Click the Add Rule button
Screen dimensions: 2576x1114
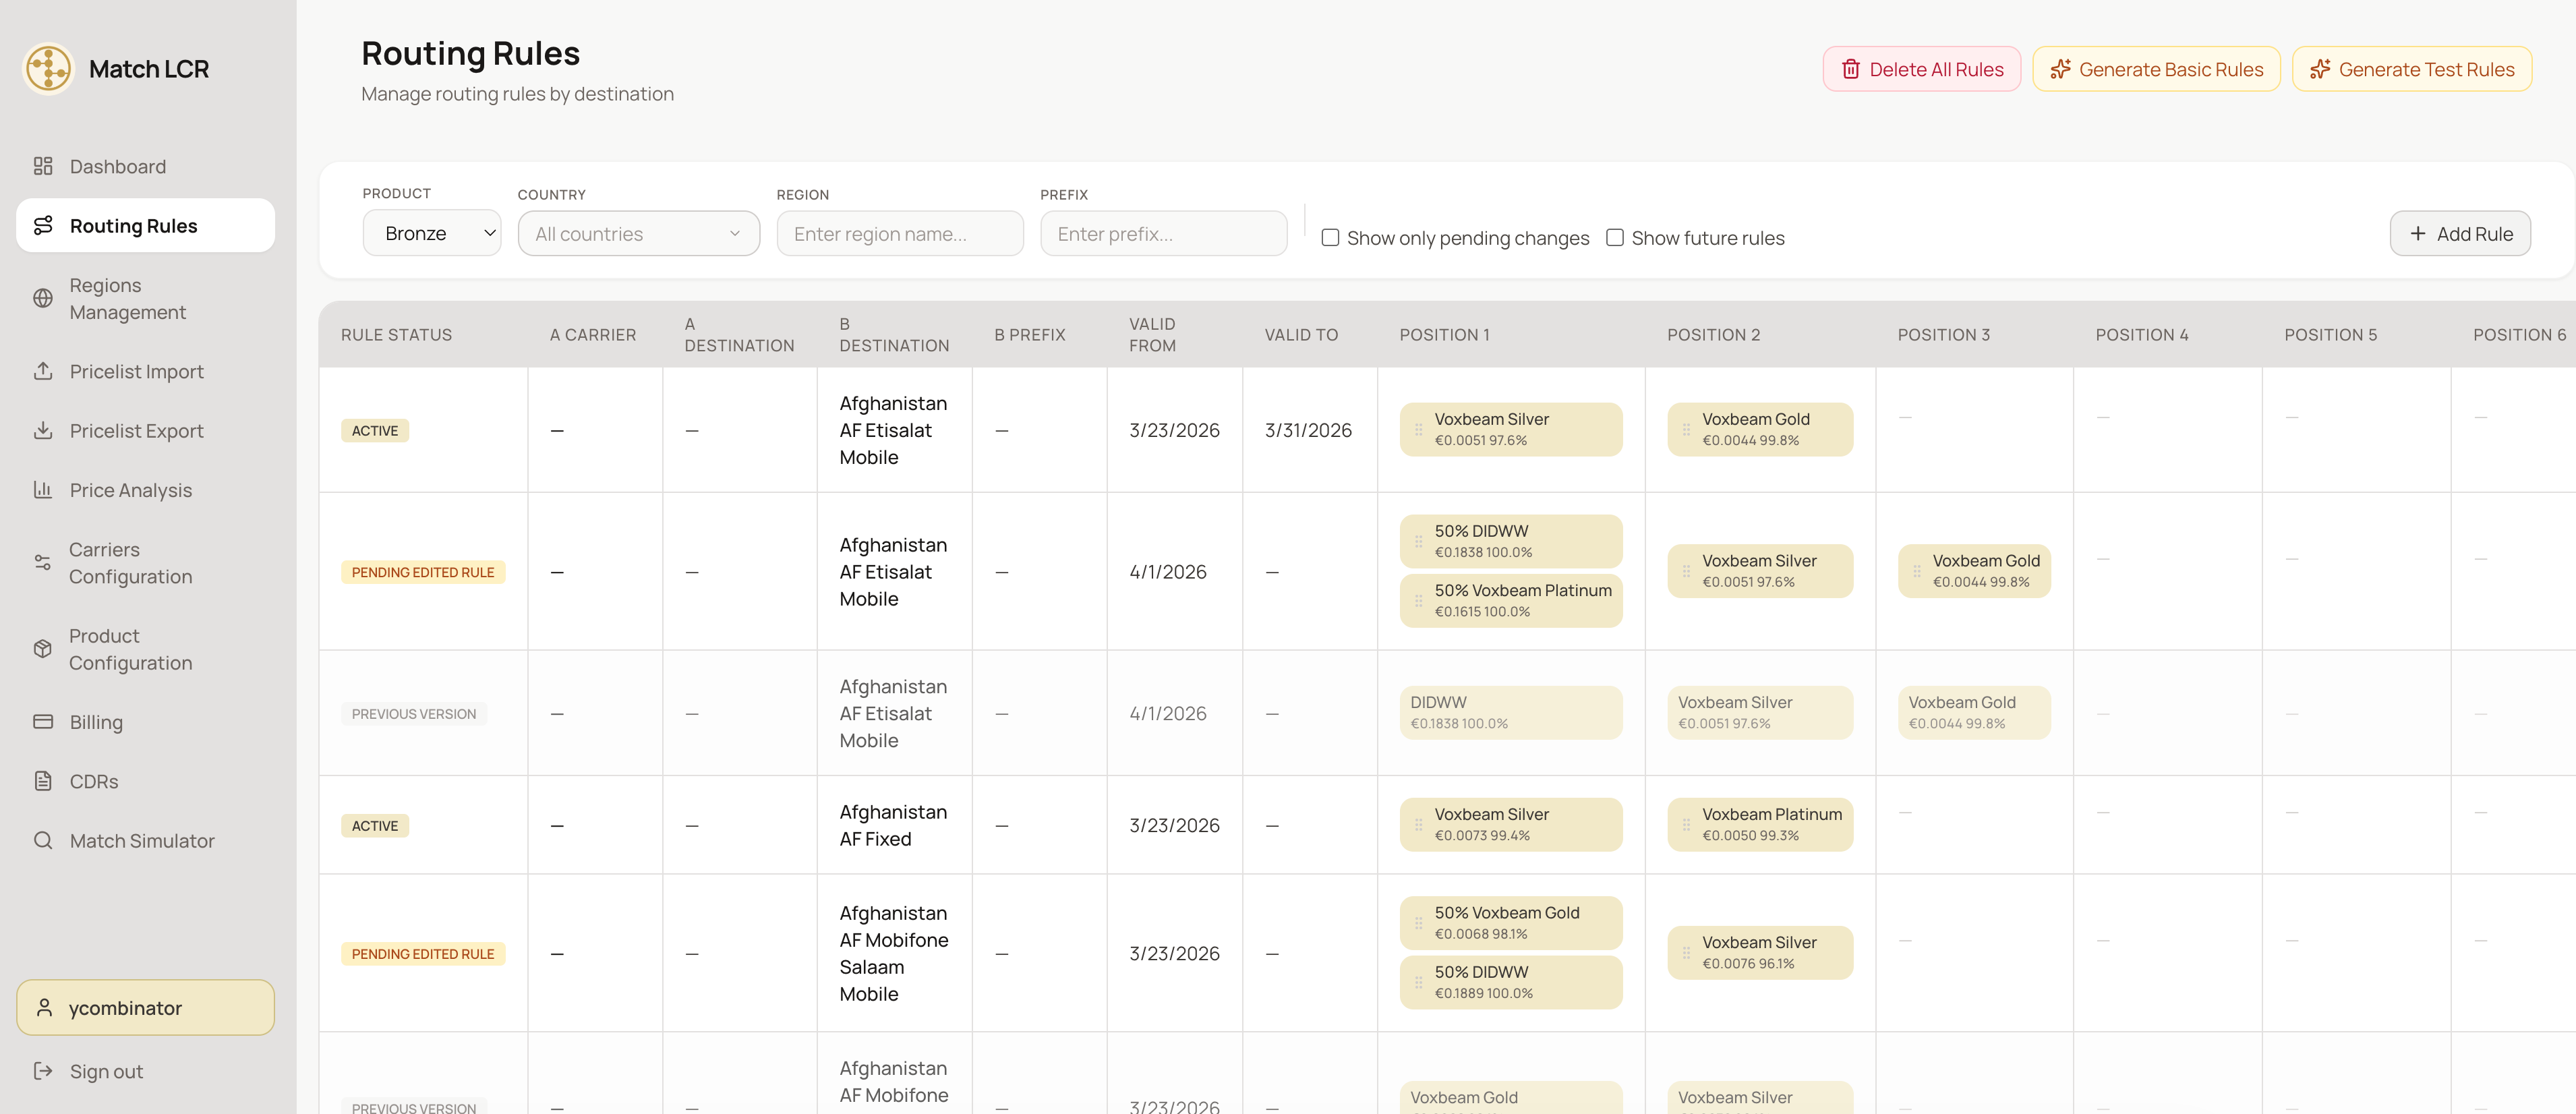(x=2460, y=233)
